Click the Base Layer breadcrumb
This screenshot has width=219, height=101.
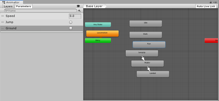tap(95, 6)
